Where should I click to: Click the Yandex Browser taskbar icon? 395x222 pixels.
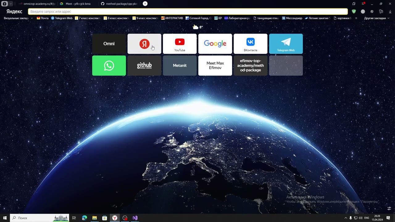pos(114,218)
